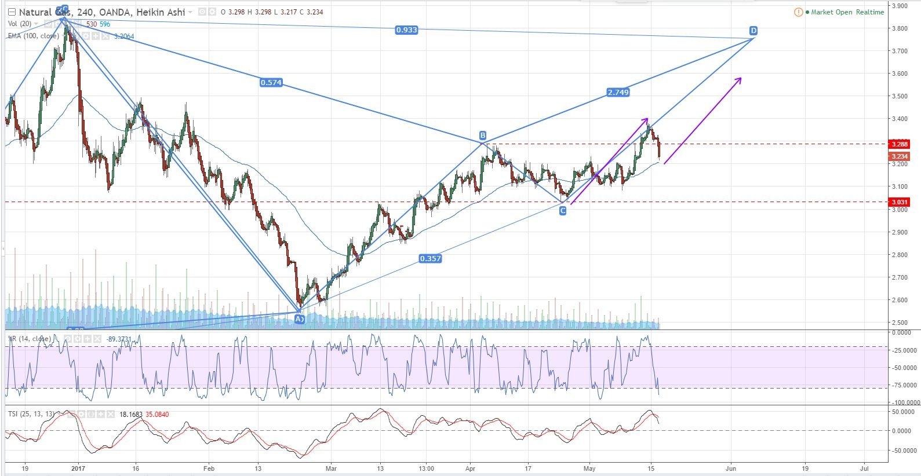Click the orange exclamation warning icon

[799, 12]
